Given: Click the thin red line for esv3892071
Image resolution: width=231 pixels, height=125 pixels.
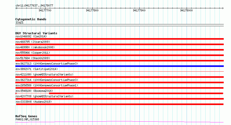Looking at the screenshot, I should click(119, 71).
